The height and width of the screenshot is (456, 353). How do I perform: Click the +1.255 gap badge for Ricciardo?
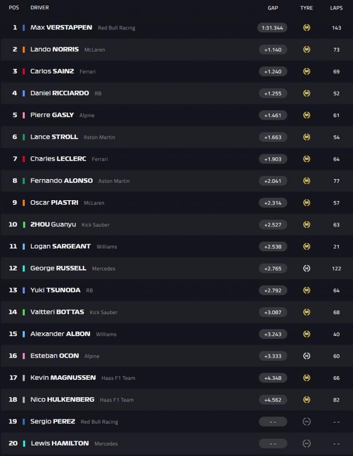point(273,93)
